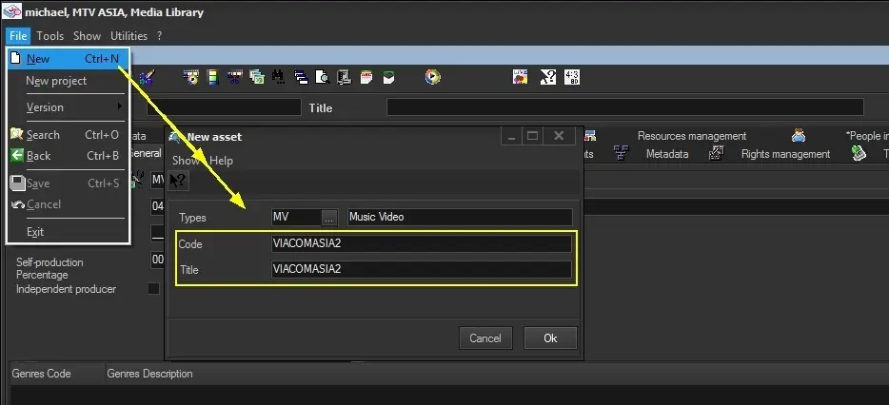
Task: Click the 4:3 aspect ratio toolbar icon
Action: pos(572,77)
